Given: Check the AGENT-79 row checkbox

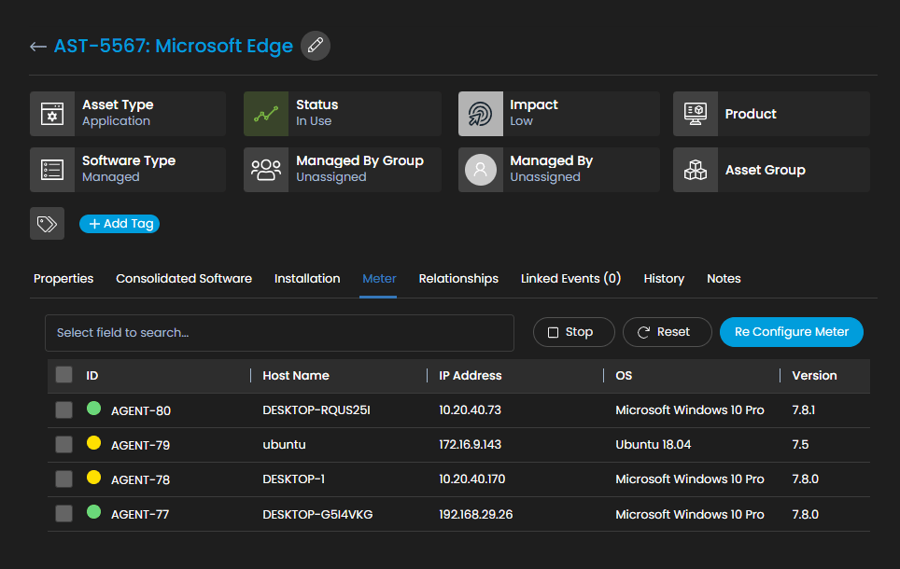Looking at the screenshot, I should click(x=63, y=445).
